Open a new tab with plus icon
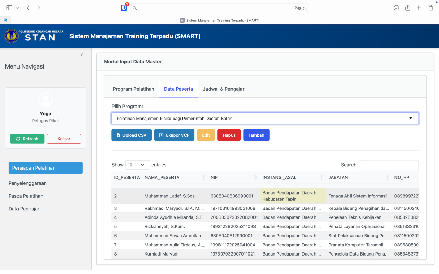 tap(419, 8)
